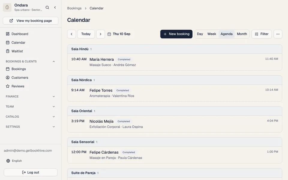Click the Completed badge next to Felipe Torres

pyautogui.click(x=122, y=90)
